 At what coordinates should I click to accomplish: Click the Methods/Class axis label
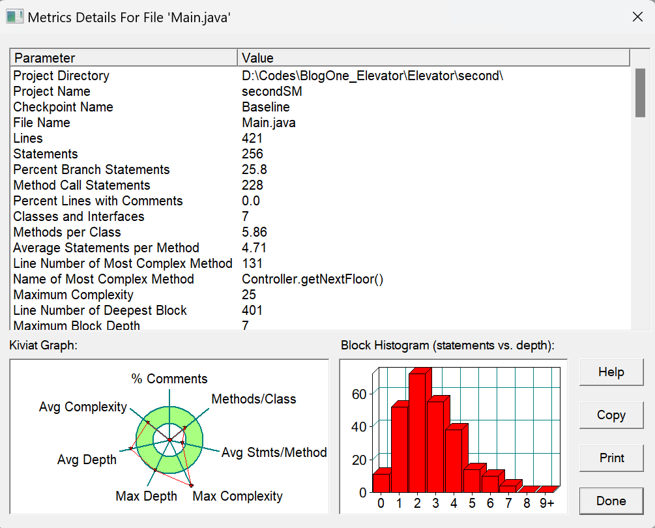(254, 399)
